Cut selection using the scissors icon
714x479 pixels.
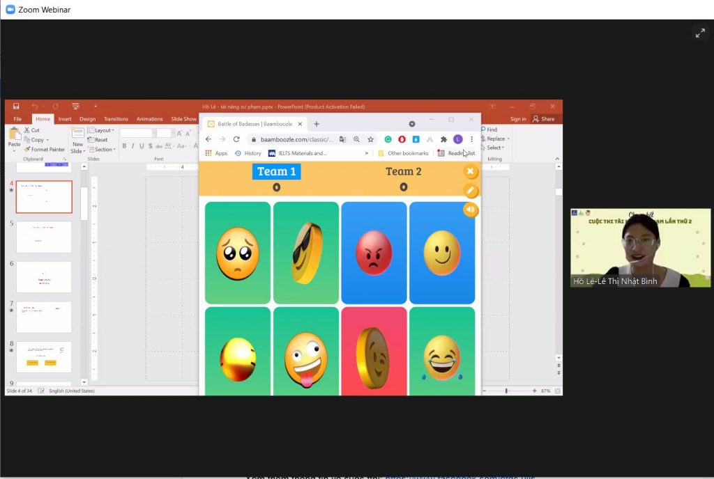point(31,130)
